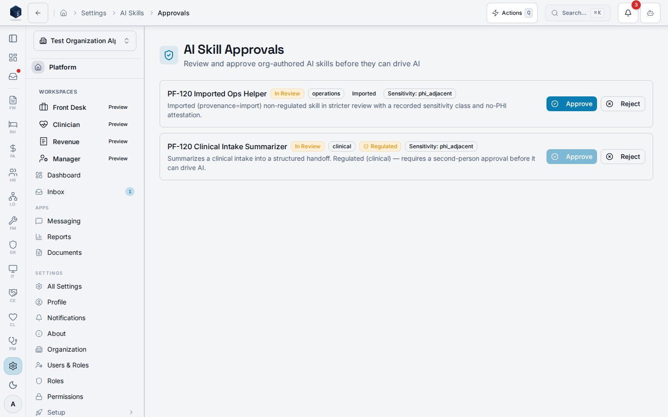Click the app logo cube
This screenshot has height=417, width=668.
pos(16,13)
